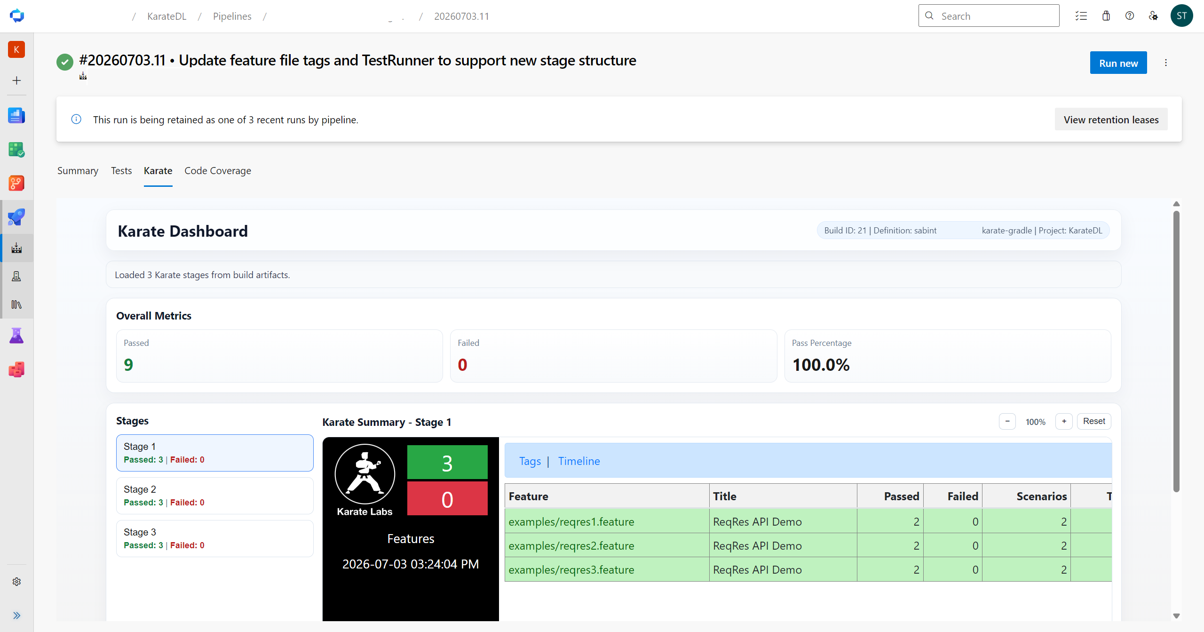
Task: Open the Azure DevOps home logo
Action: 17,16
